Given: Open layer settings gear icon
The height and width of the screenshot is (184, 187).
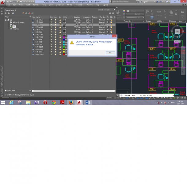Looking at the screenshot, I should pyautogui.click(x=114, y=13).
